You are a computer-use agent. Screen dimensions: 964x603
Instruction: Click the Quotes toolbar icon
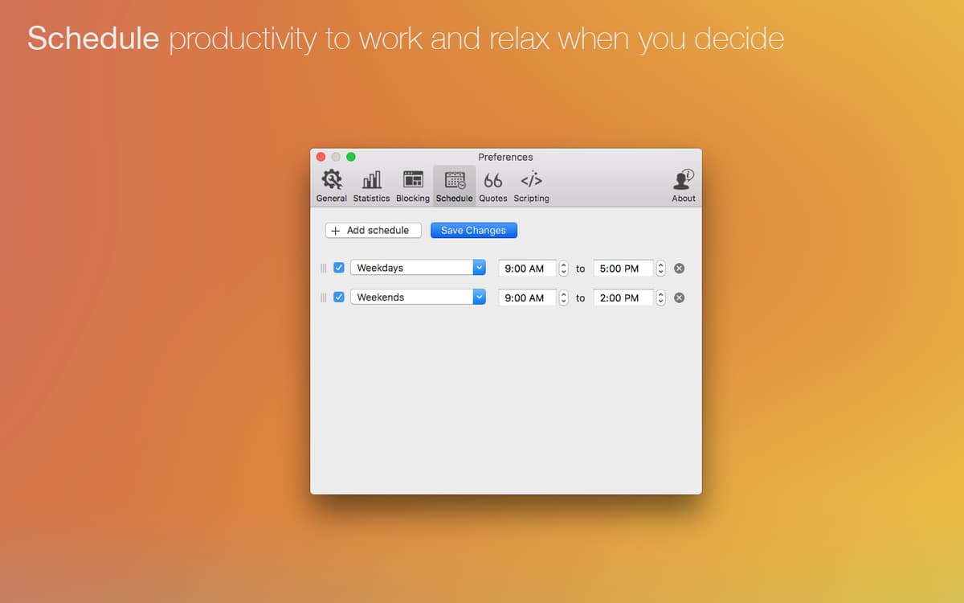click(492, 180)
